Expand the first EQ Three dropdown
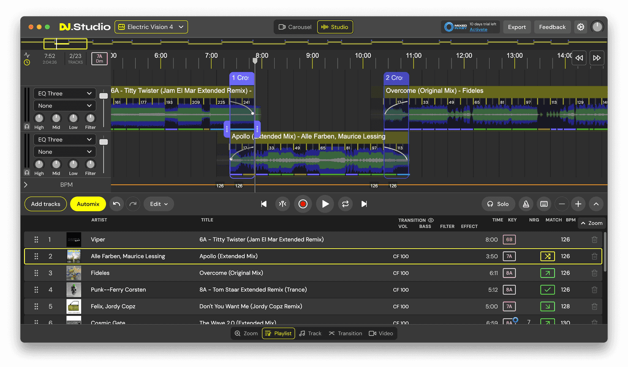The height and width of the screenshot is (367, 628). [65, 93]
